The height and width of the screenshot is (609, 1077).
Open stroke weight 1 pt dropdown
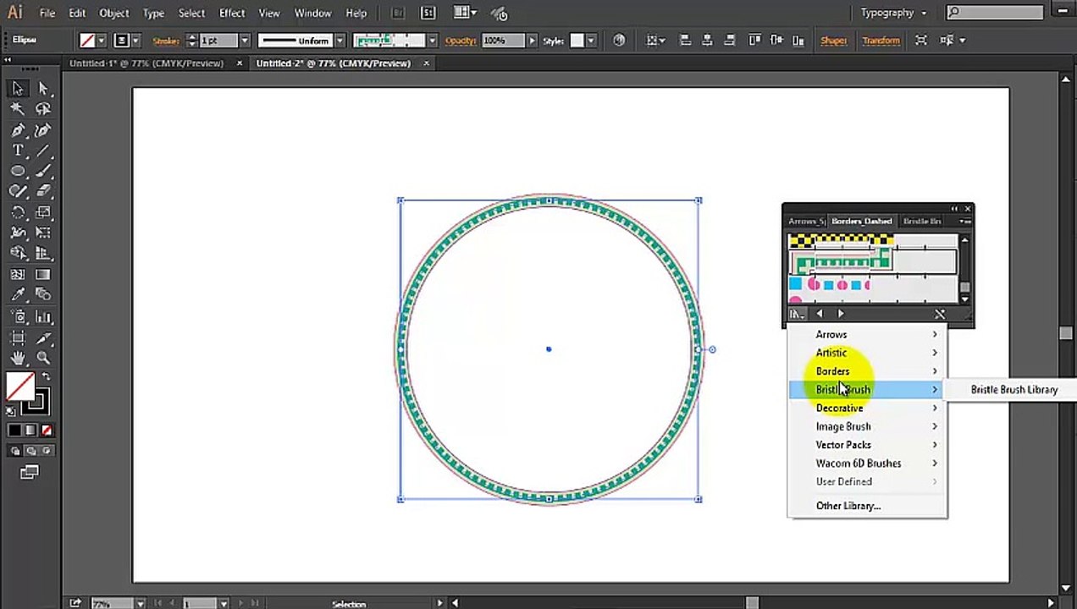coord(245,41)
